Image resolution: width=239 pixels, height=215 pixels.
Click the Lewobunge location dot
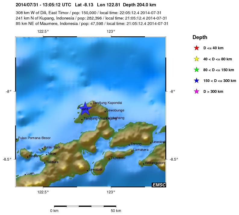[x=105, y=112]
